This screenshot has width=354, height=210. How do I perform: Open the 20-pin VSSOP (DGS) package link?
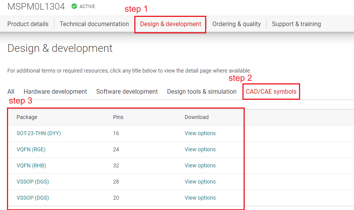tap(33, 198)
